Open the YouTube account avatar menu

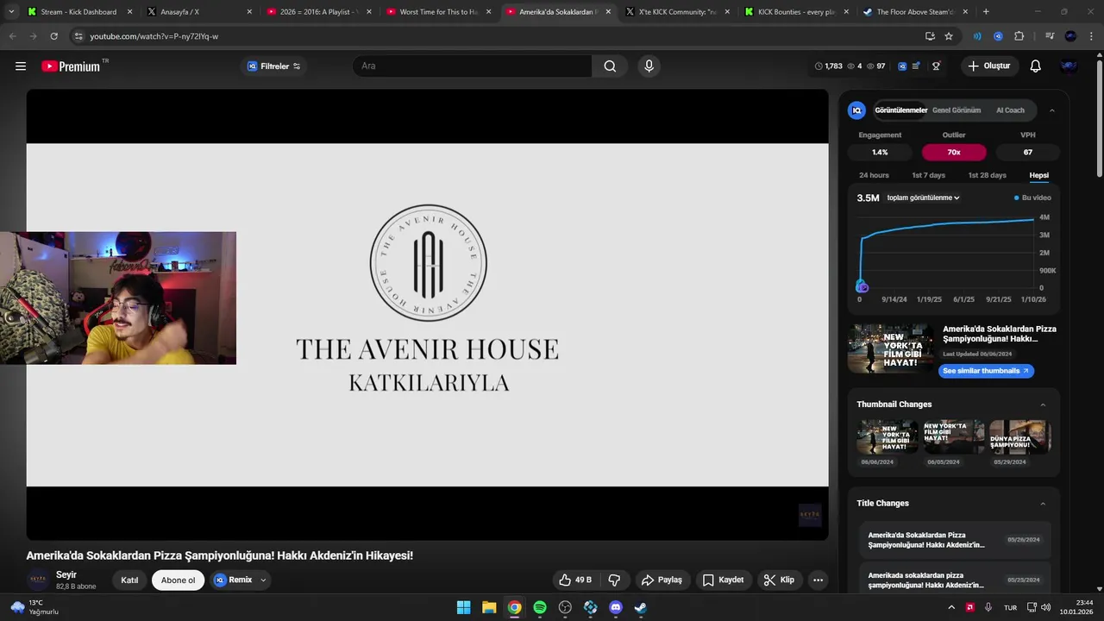coord(1069,66)
